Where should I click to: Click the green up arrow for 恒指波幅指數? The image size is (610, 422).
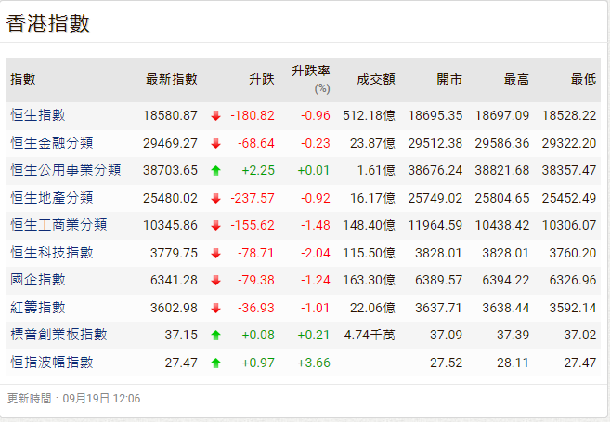click(x=215, y=363)
